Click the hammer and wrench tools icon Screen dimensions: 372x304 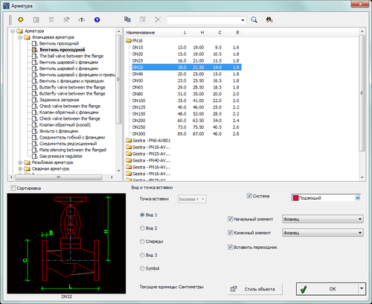coord(66,19)
